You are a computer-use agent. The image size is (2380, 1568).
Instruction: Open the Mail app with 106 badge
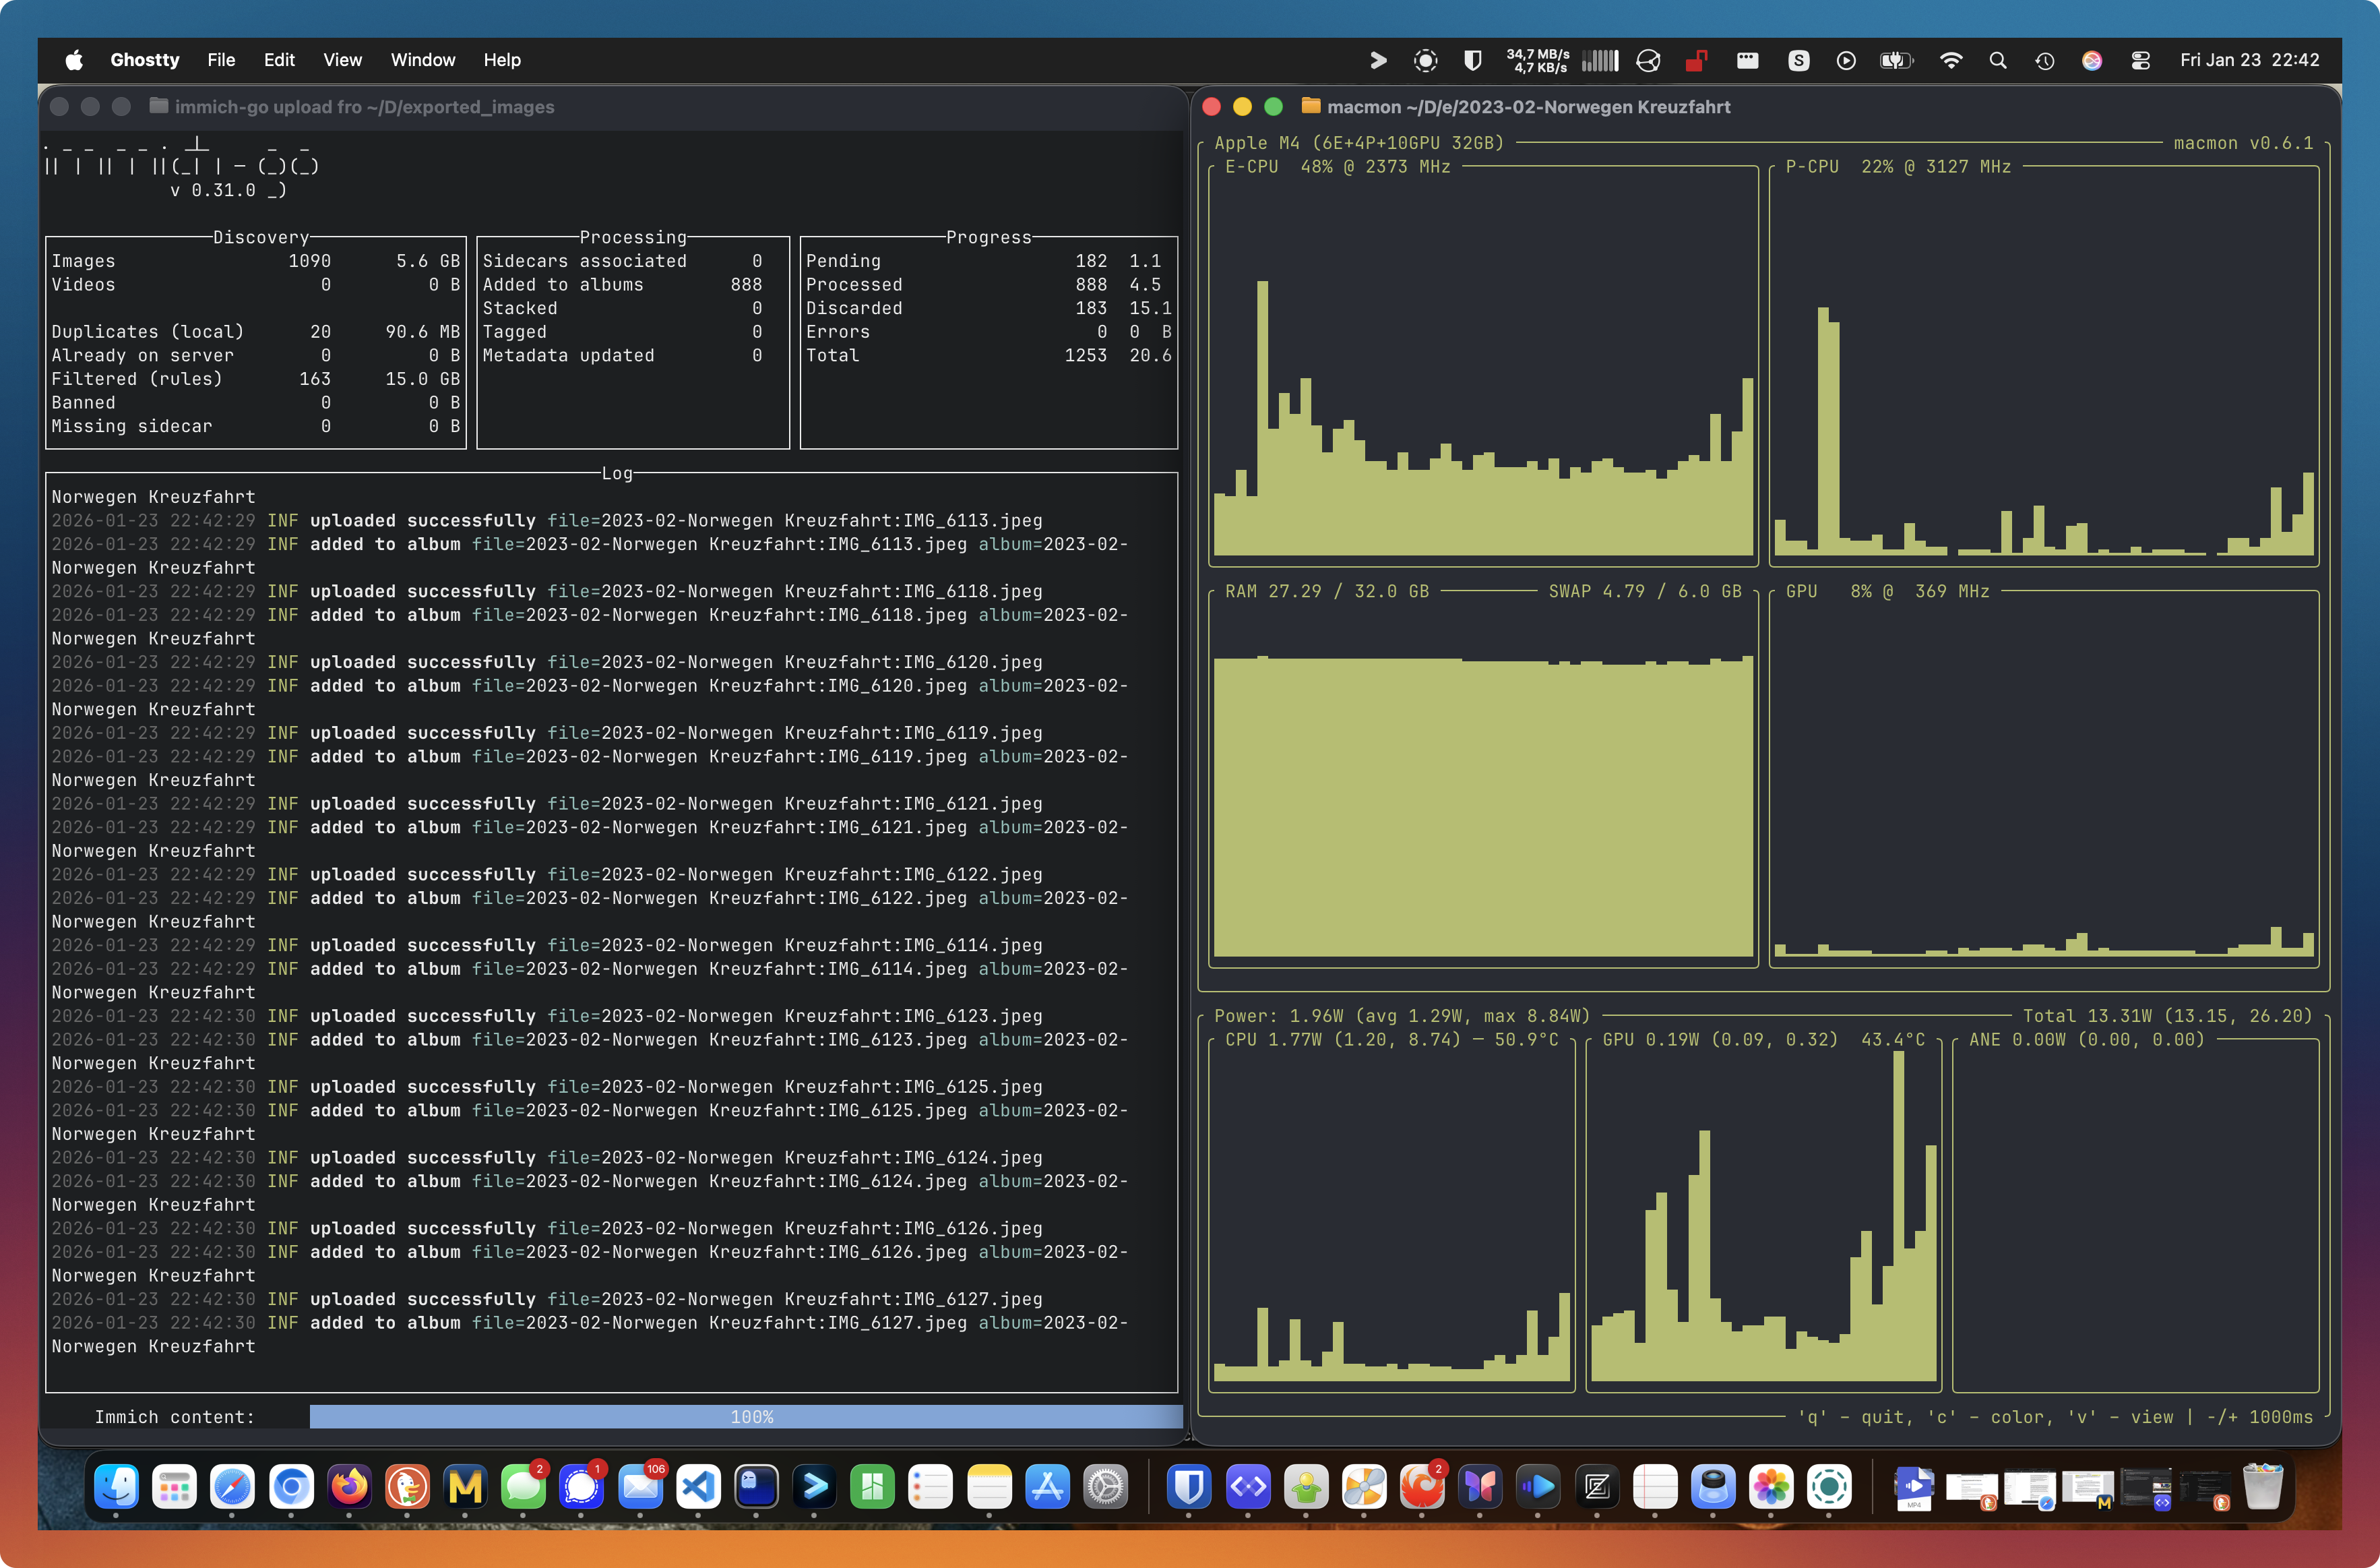pos(640,1486)
